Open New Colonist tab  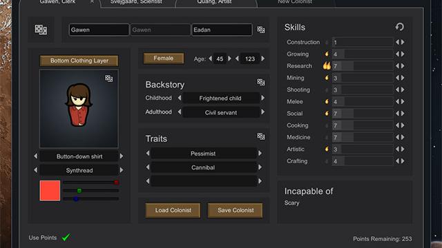click(x=295, y=2)
